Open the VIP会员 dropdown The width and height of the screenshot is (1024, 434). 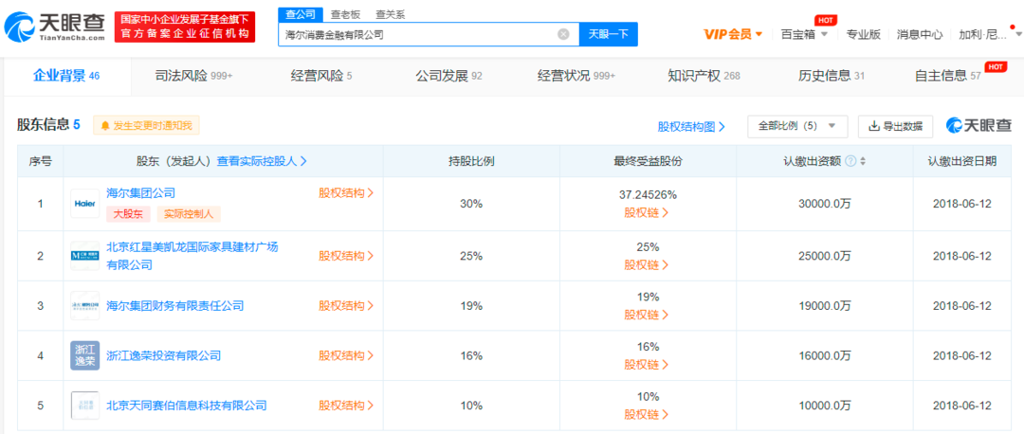click(733, 34)
